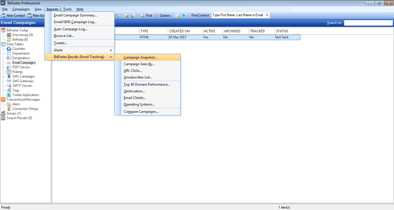Click the envelope icon beside Twitter icon
The height and width of the screenshot is (210, 394).
pos(177,16)
